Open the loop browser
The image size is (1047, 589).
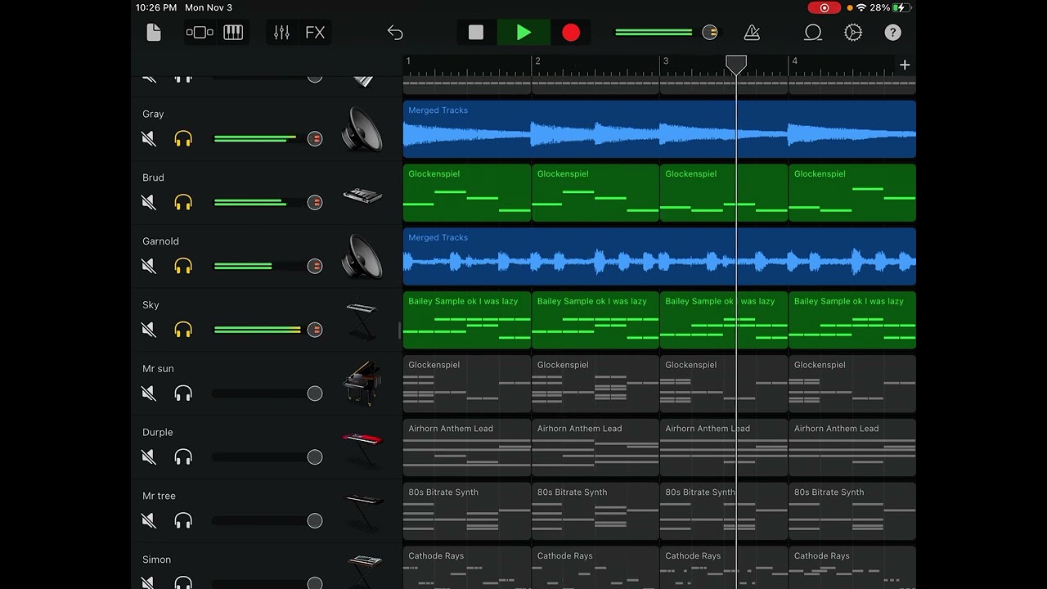pyautogui.click(x=812, y=33)
